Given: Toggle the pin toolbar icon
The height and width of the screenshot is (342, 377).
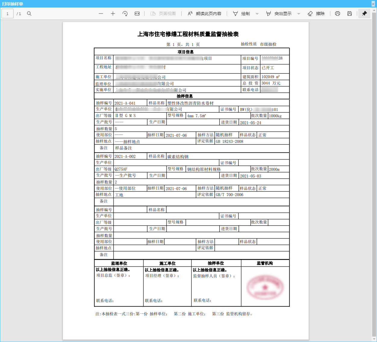Looking at the screenshot, I should point(364,14).
